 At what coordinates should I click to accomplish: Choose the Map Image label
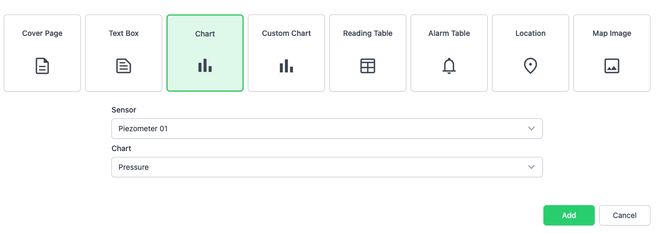[612, 33]
